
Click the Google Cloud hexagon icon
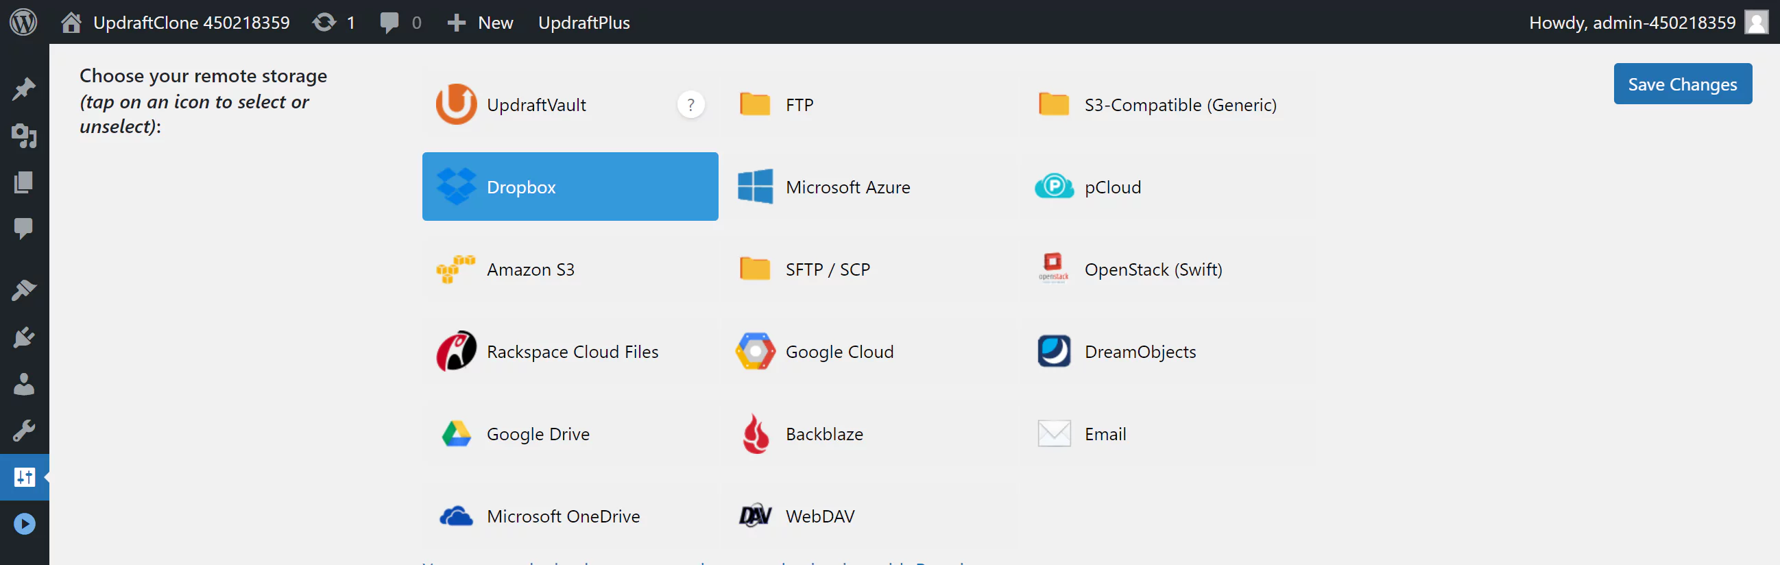(755, 351)
